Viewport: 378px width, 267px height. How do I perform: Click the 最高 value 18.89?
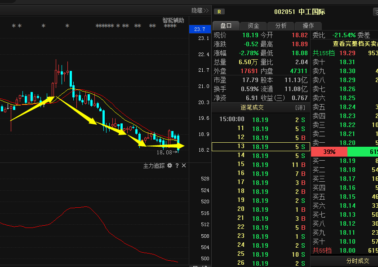(300, 44)
